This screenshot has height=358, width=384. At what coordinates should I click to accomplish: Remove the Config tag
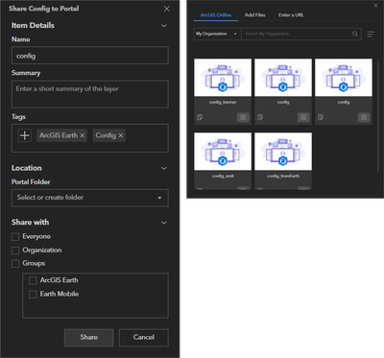click(121, 135)
